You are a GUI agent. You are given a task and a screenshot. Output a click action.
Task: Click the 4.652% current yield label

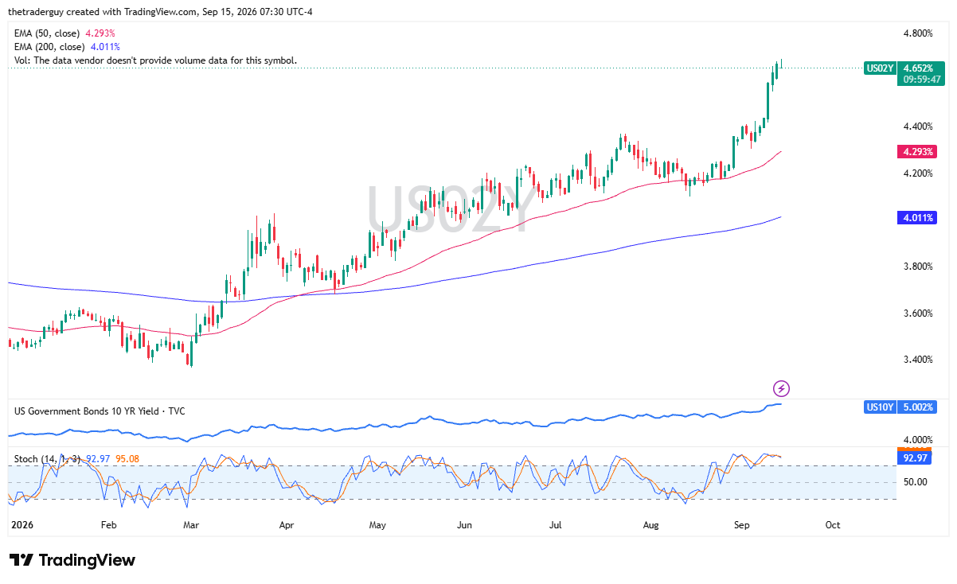tap(919, 68)
